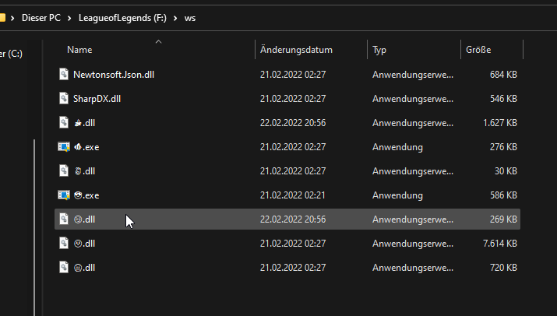Select emoji-named dll sized 30 KB

click(x=84, y=171)
